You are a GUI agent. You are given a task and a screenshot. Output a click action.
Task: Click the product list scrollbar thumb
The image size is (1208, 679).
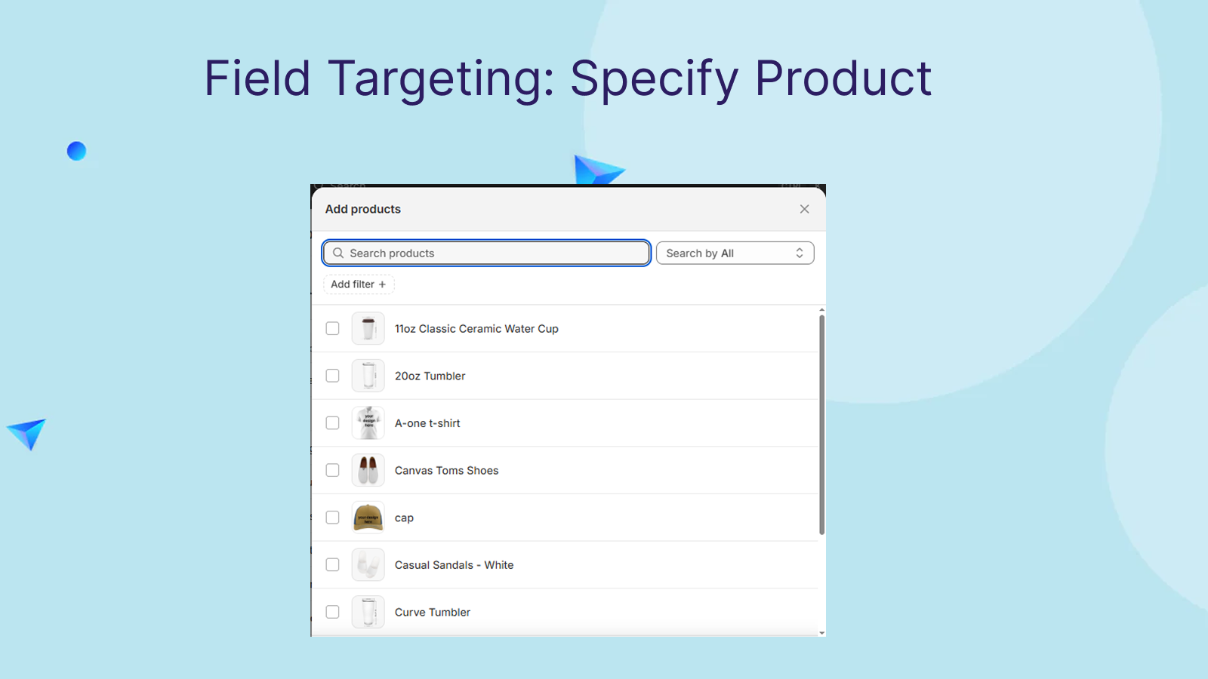coord(821,425)
